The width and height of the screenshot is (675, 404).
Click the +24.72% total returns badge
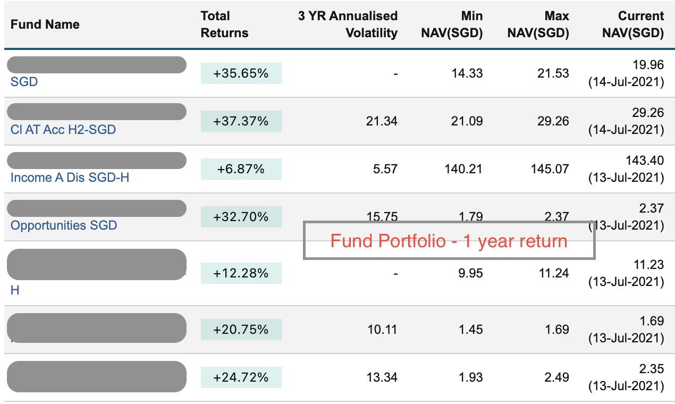click(241, 377)
